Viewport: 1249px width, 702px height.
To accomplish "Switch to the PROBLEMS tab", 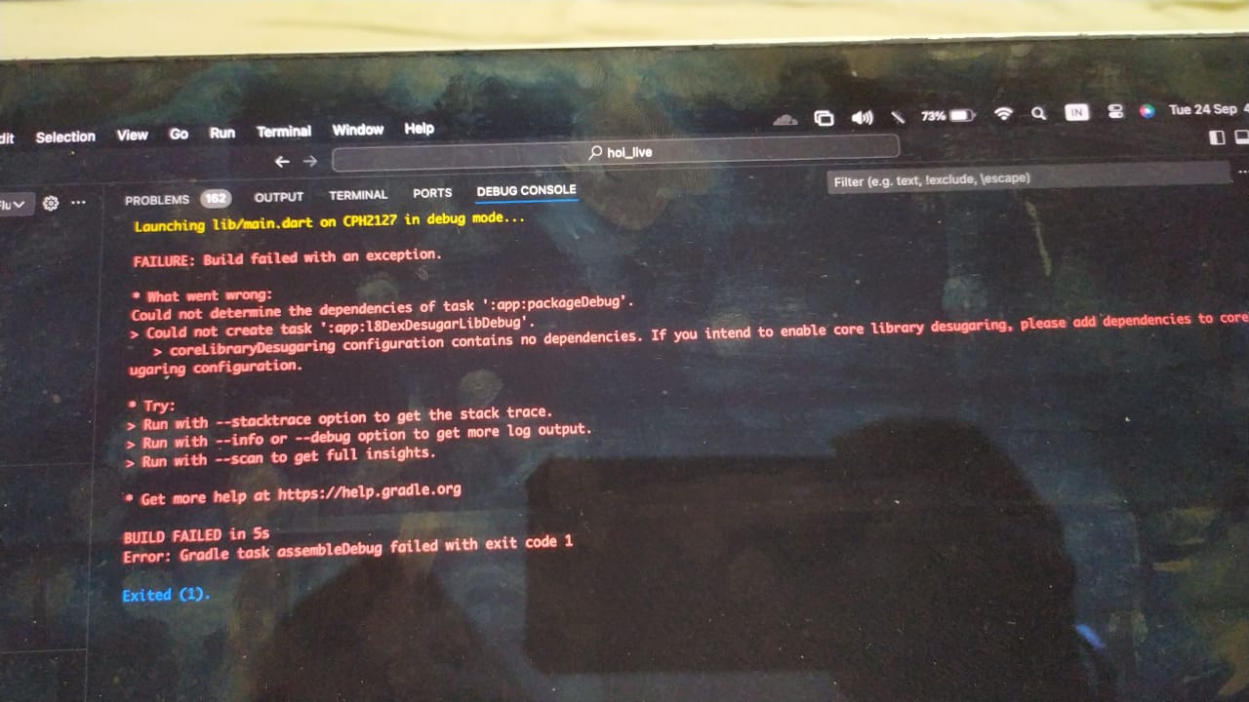I will 157,200.
